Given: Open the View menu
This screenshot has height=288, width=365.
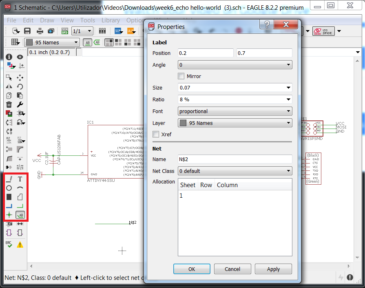Looking at the screenshot, I should point(67,20).
